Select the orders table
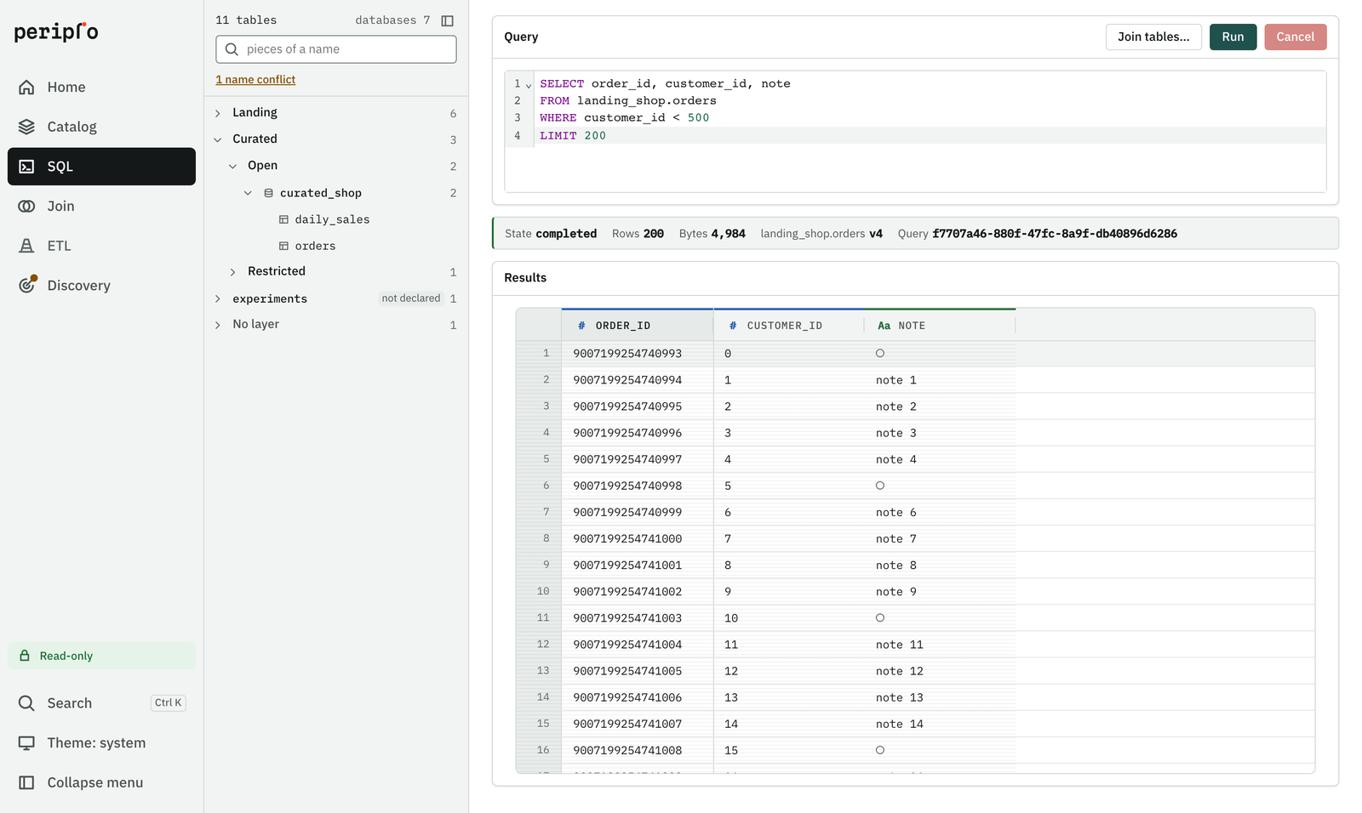This screenshot has width=1362, height=813. (x=315, y=246)
